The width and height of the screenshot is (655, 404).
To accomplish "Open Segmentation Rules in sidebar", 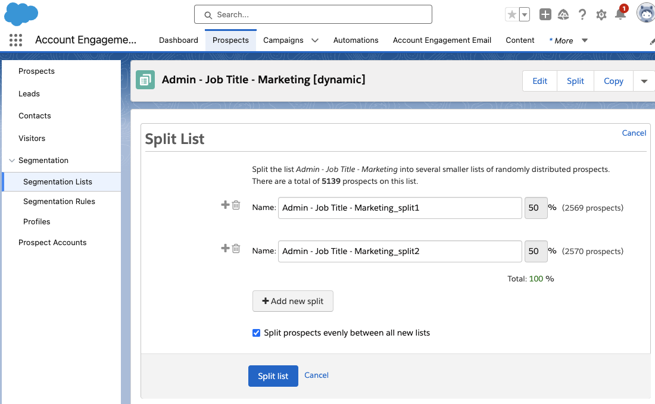I will click(59, 201).
